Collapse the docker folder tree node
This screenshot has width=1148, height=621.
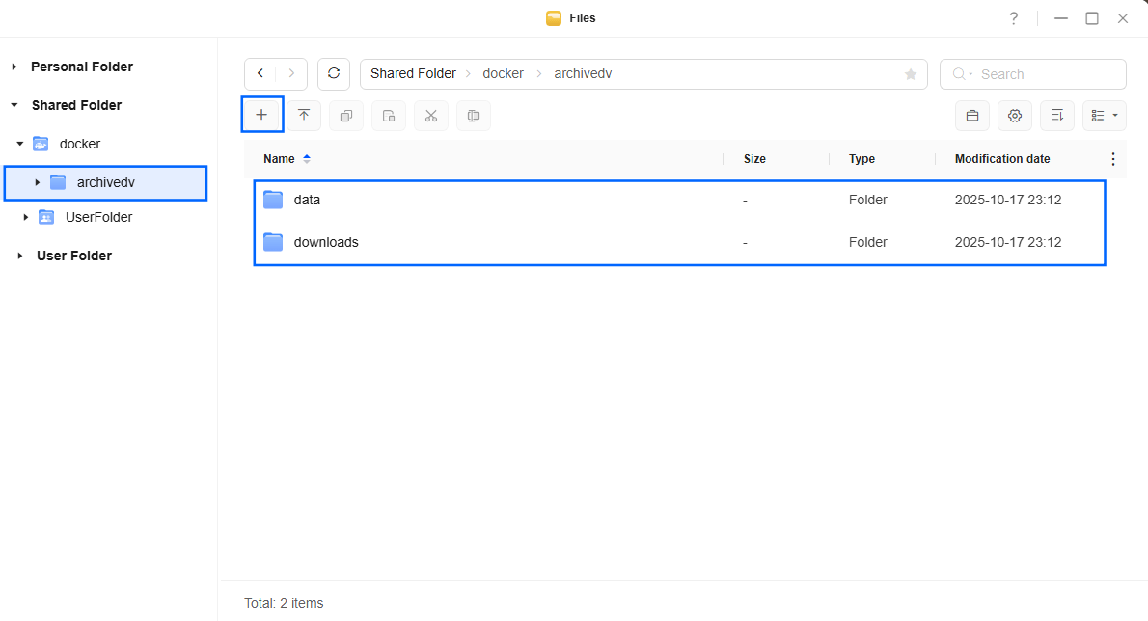coord(19,144)
